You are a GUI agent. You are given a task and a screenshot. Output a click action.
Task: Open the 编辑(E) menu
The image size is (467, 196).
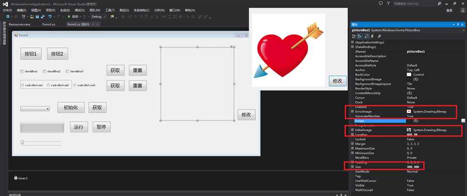tap(22, 10)
